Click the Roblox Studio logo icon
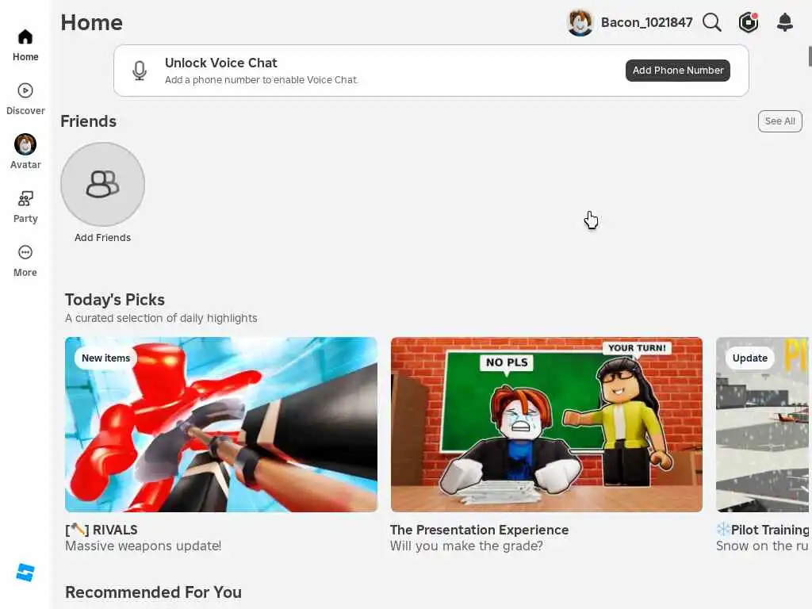 pos(25,573)
